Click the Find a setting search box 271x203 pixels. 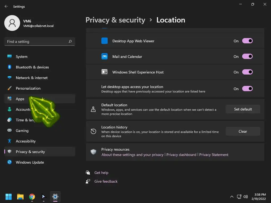37,41
